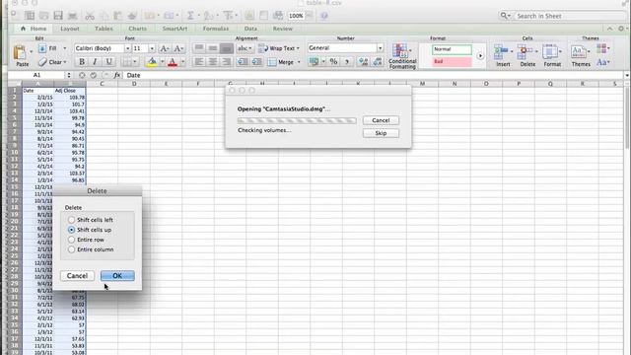Open number format General dropdown
This screenshot has width=631, height=355.
coord(380,48)
